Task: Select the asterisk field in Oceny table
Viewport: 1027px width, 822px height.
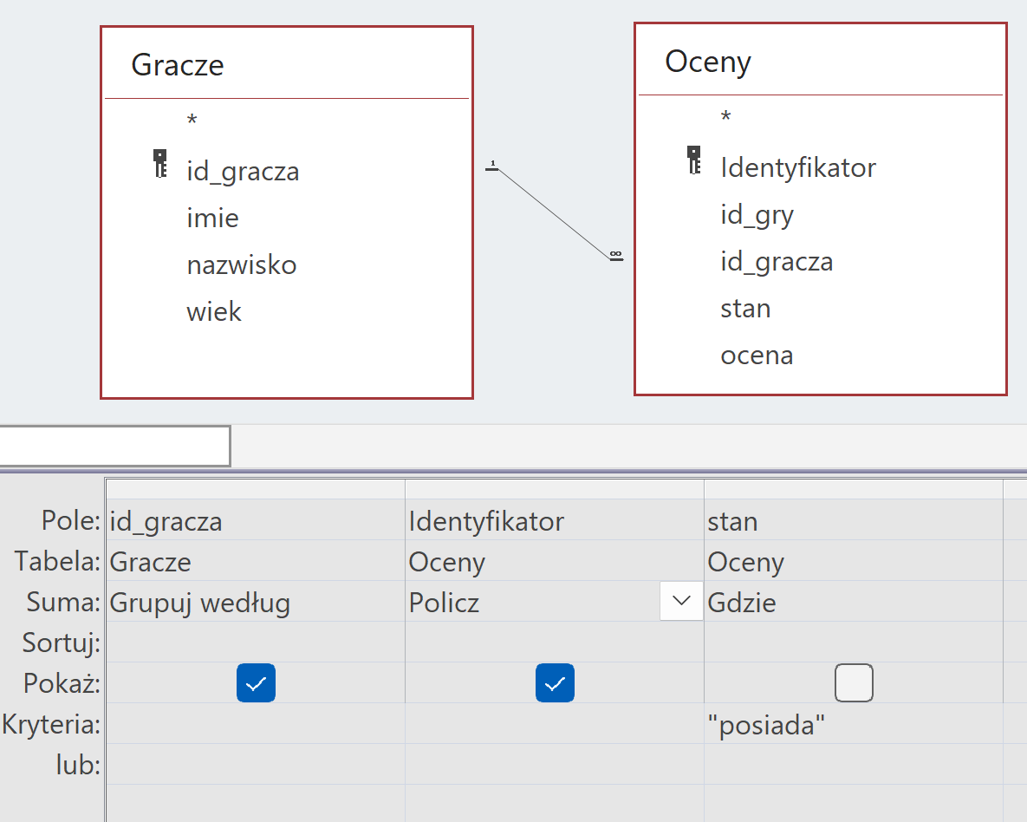Action: [725, 118]
